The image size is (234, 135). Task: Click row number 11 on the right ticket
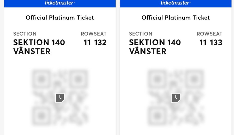[x=203, y=42]
